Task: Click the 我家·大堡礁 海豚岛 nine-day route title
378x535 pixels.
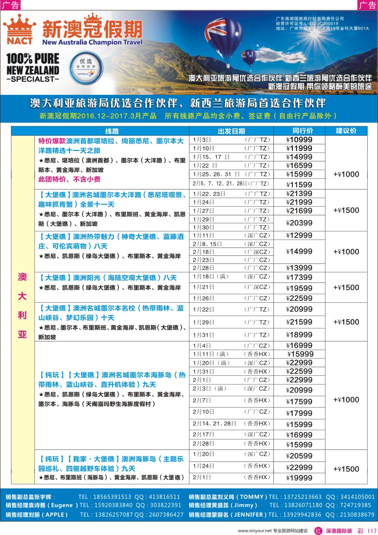Action: [111, 463]
